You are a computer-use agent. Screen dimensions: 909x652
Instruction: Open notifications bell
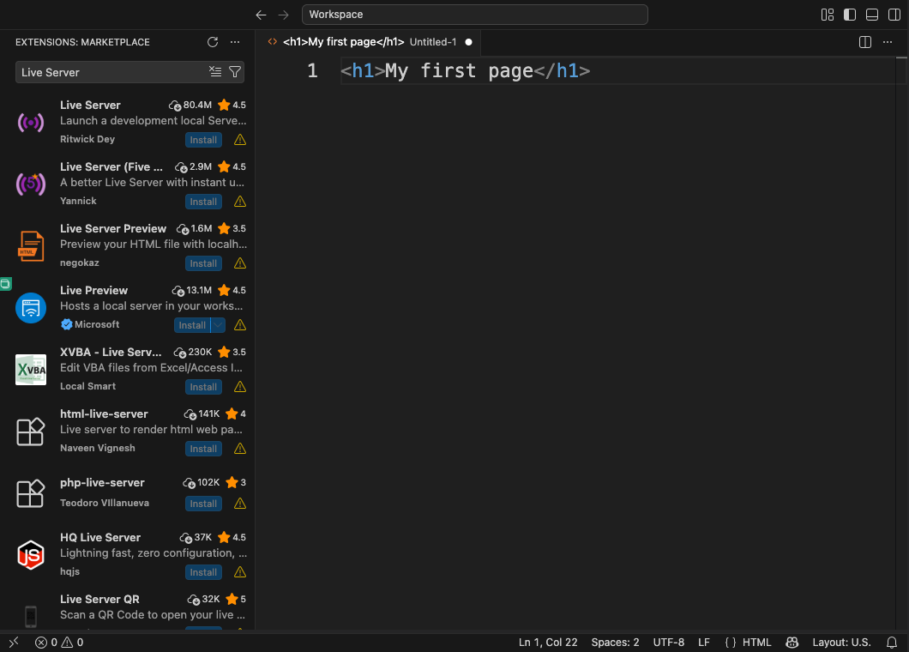coord(892,643)
